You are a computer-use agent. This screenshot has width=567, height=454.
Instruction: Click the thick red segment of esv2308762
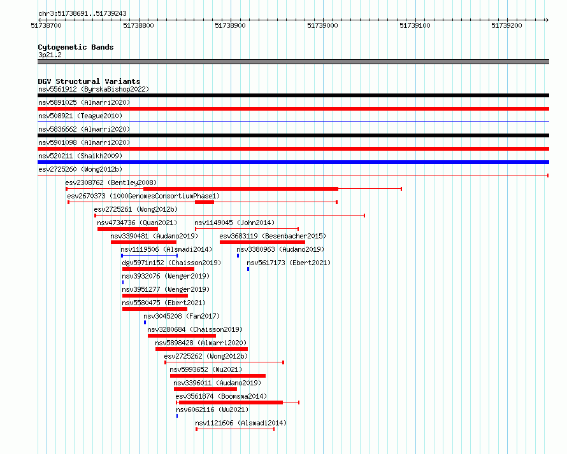click(x=241, y=189)
